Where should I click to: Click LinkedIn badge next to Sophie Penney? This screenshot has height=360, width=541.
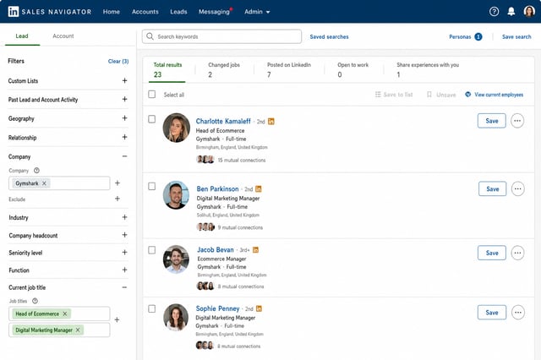260,308
